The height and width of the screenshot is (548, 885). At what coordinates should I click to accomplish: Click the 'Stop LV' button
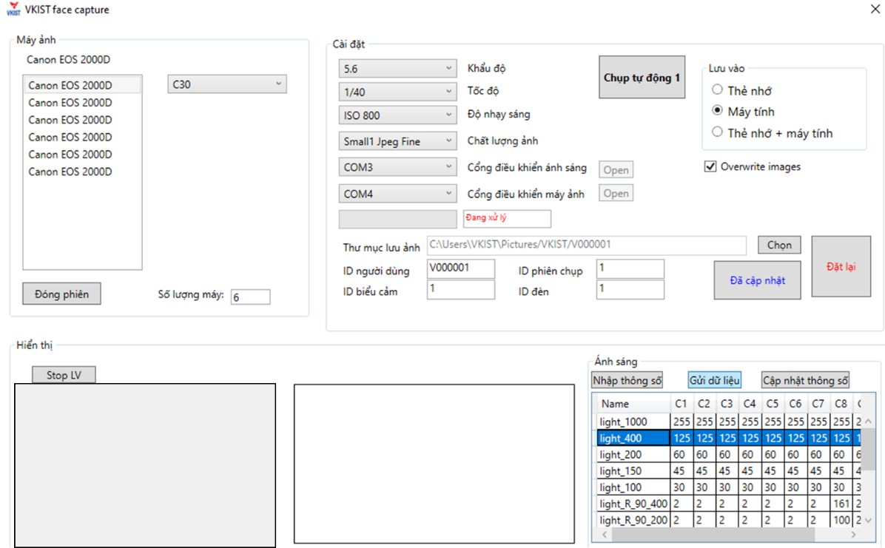coord(64,375)
